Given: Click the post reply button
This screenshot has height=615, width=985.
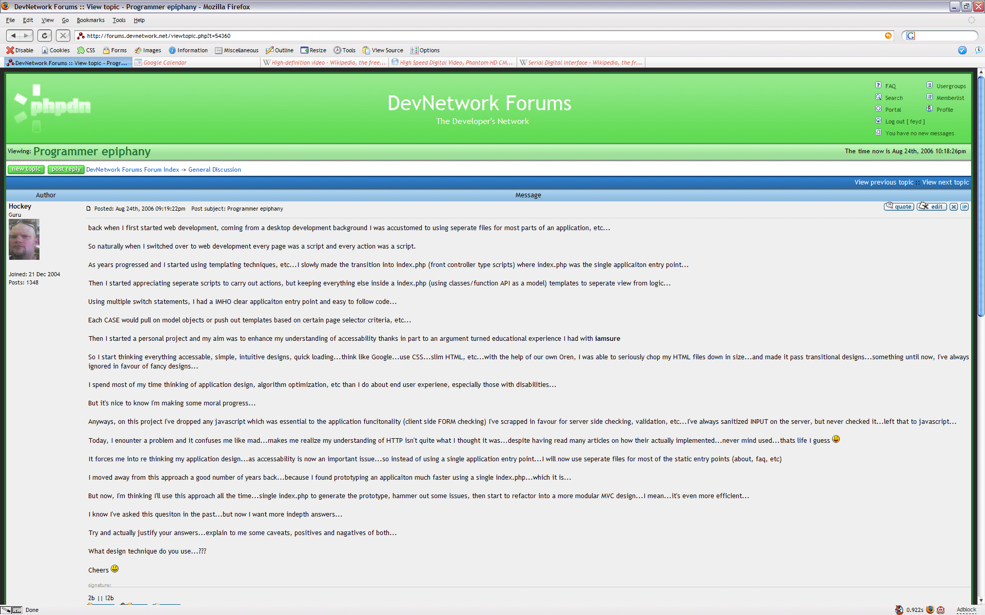Looking at the screenshot, I should pyautogui.click(x=66, y=169).
